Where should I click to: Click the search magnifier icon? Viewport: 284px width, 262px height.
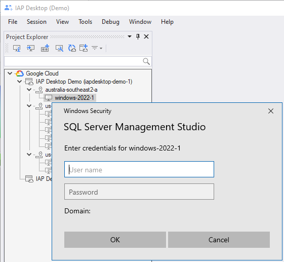pos(146,61)
